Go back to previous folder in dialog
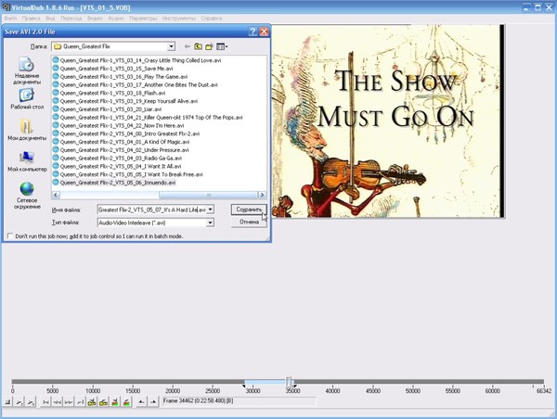This screenshot has width=557, height=419. (188, 46)
